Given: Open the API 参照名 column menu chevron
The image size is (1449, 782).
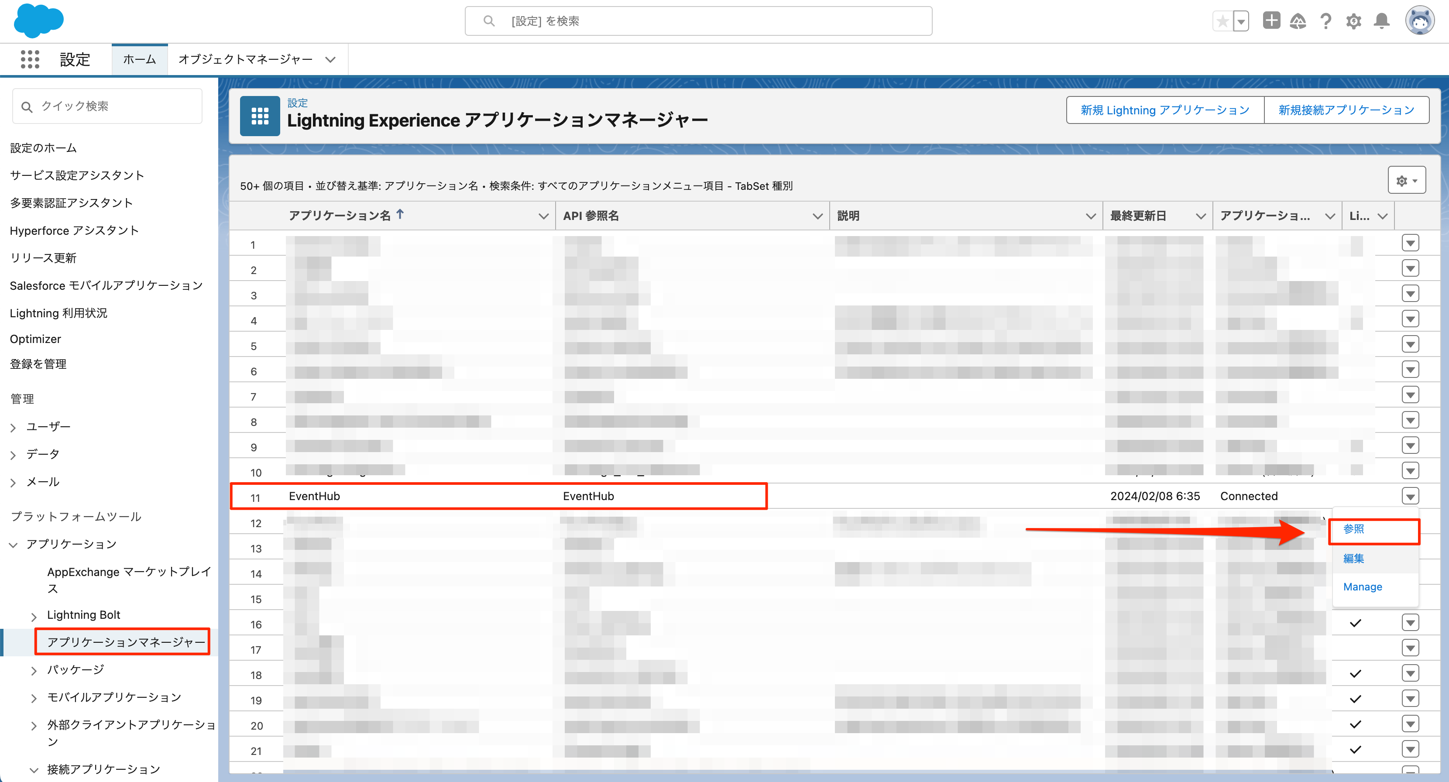Looking at the screenshot, I should (817, 216).
